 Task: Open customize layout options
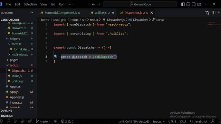click(199, 4)
